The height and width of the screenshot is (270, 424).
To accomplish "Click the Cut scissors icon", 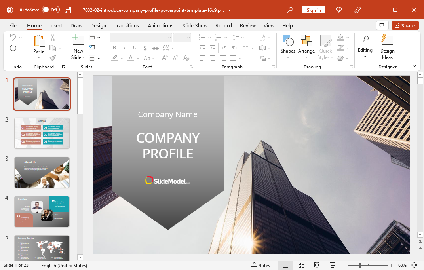I will 53,38.
